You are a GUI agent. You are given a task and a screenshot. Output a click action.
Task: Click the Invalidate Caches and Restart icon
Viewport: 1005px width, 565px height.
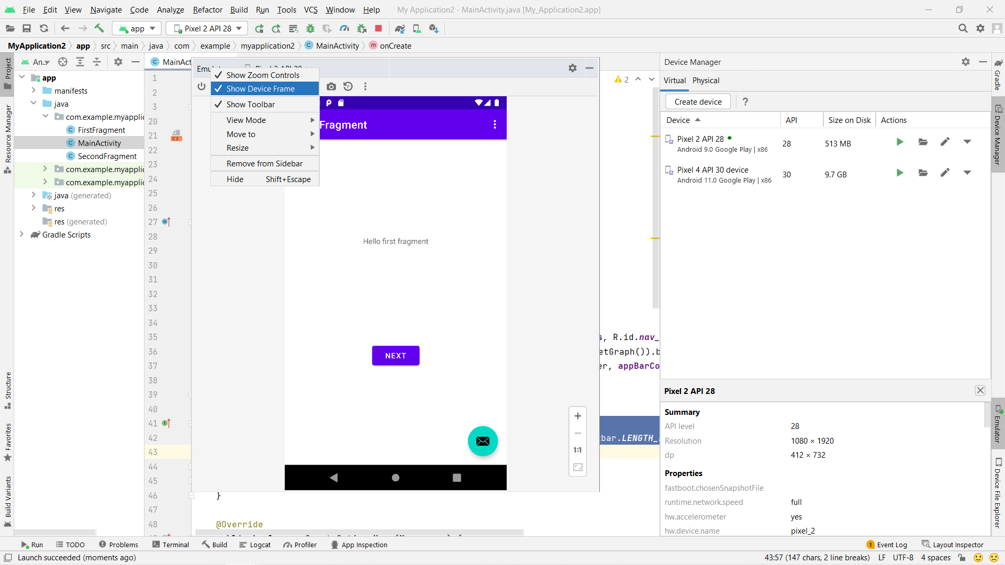click(43, 28)
